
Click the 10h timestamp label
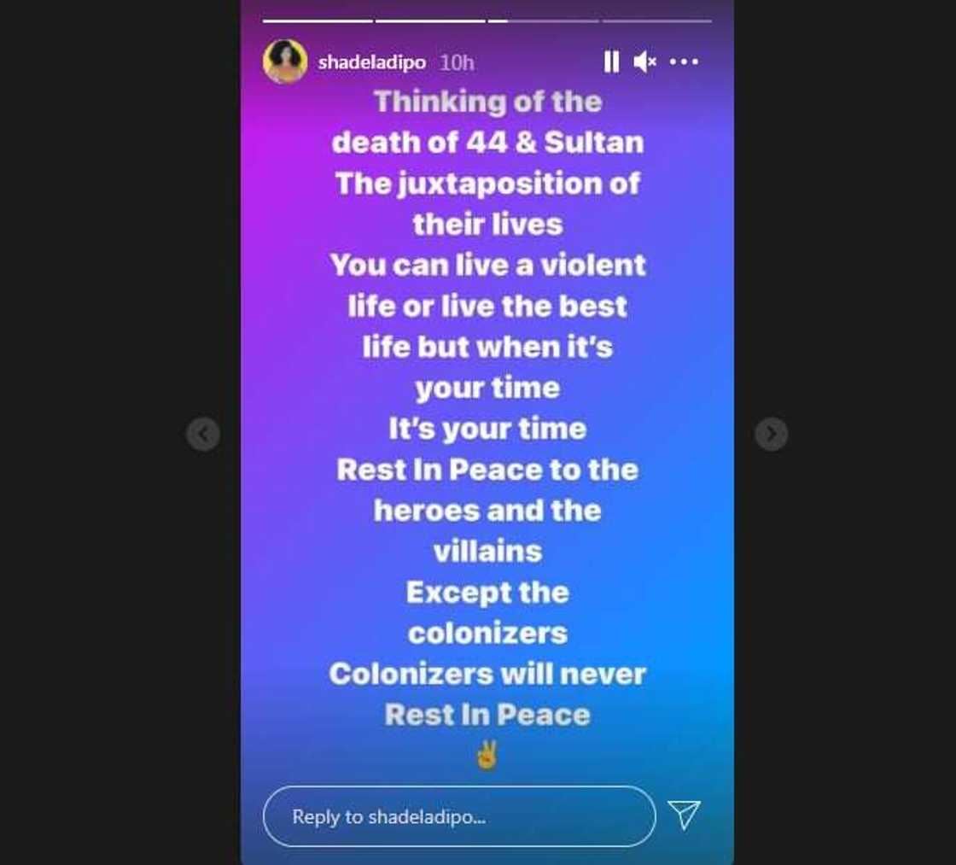click(x=457, y=62)
